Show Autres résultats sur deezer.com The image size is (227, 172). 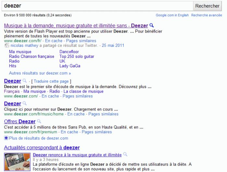pyautogui.click(x=40, y=73)
